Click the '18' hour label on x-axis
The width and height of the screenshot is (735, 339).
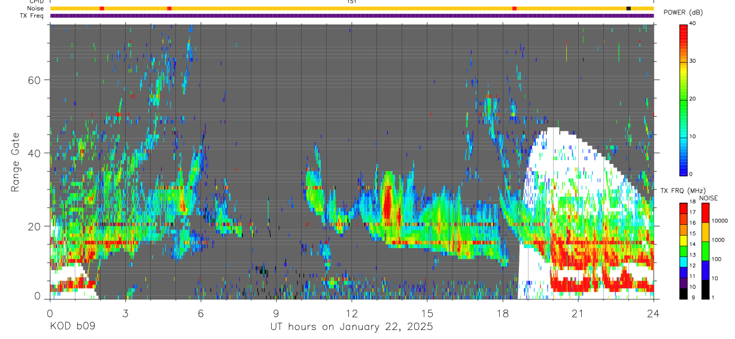pos(503,313)
